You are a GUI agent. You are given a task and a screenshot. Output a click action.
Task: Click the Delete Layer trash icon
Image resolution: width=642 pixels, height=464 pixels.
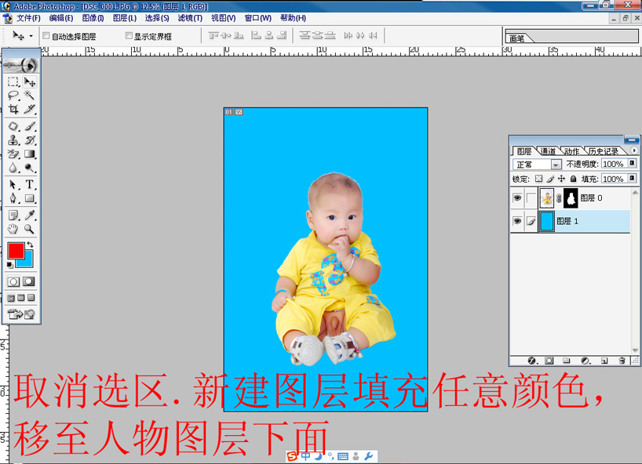click(622, 360)
